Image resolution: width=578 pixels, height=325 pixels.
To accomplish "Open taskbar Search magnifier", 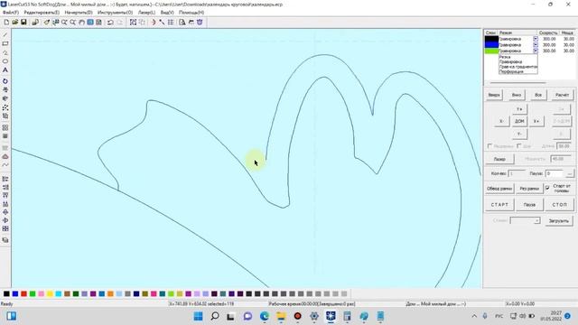I will point(215,316).
